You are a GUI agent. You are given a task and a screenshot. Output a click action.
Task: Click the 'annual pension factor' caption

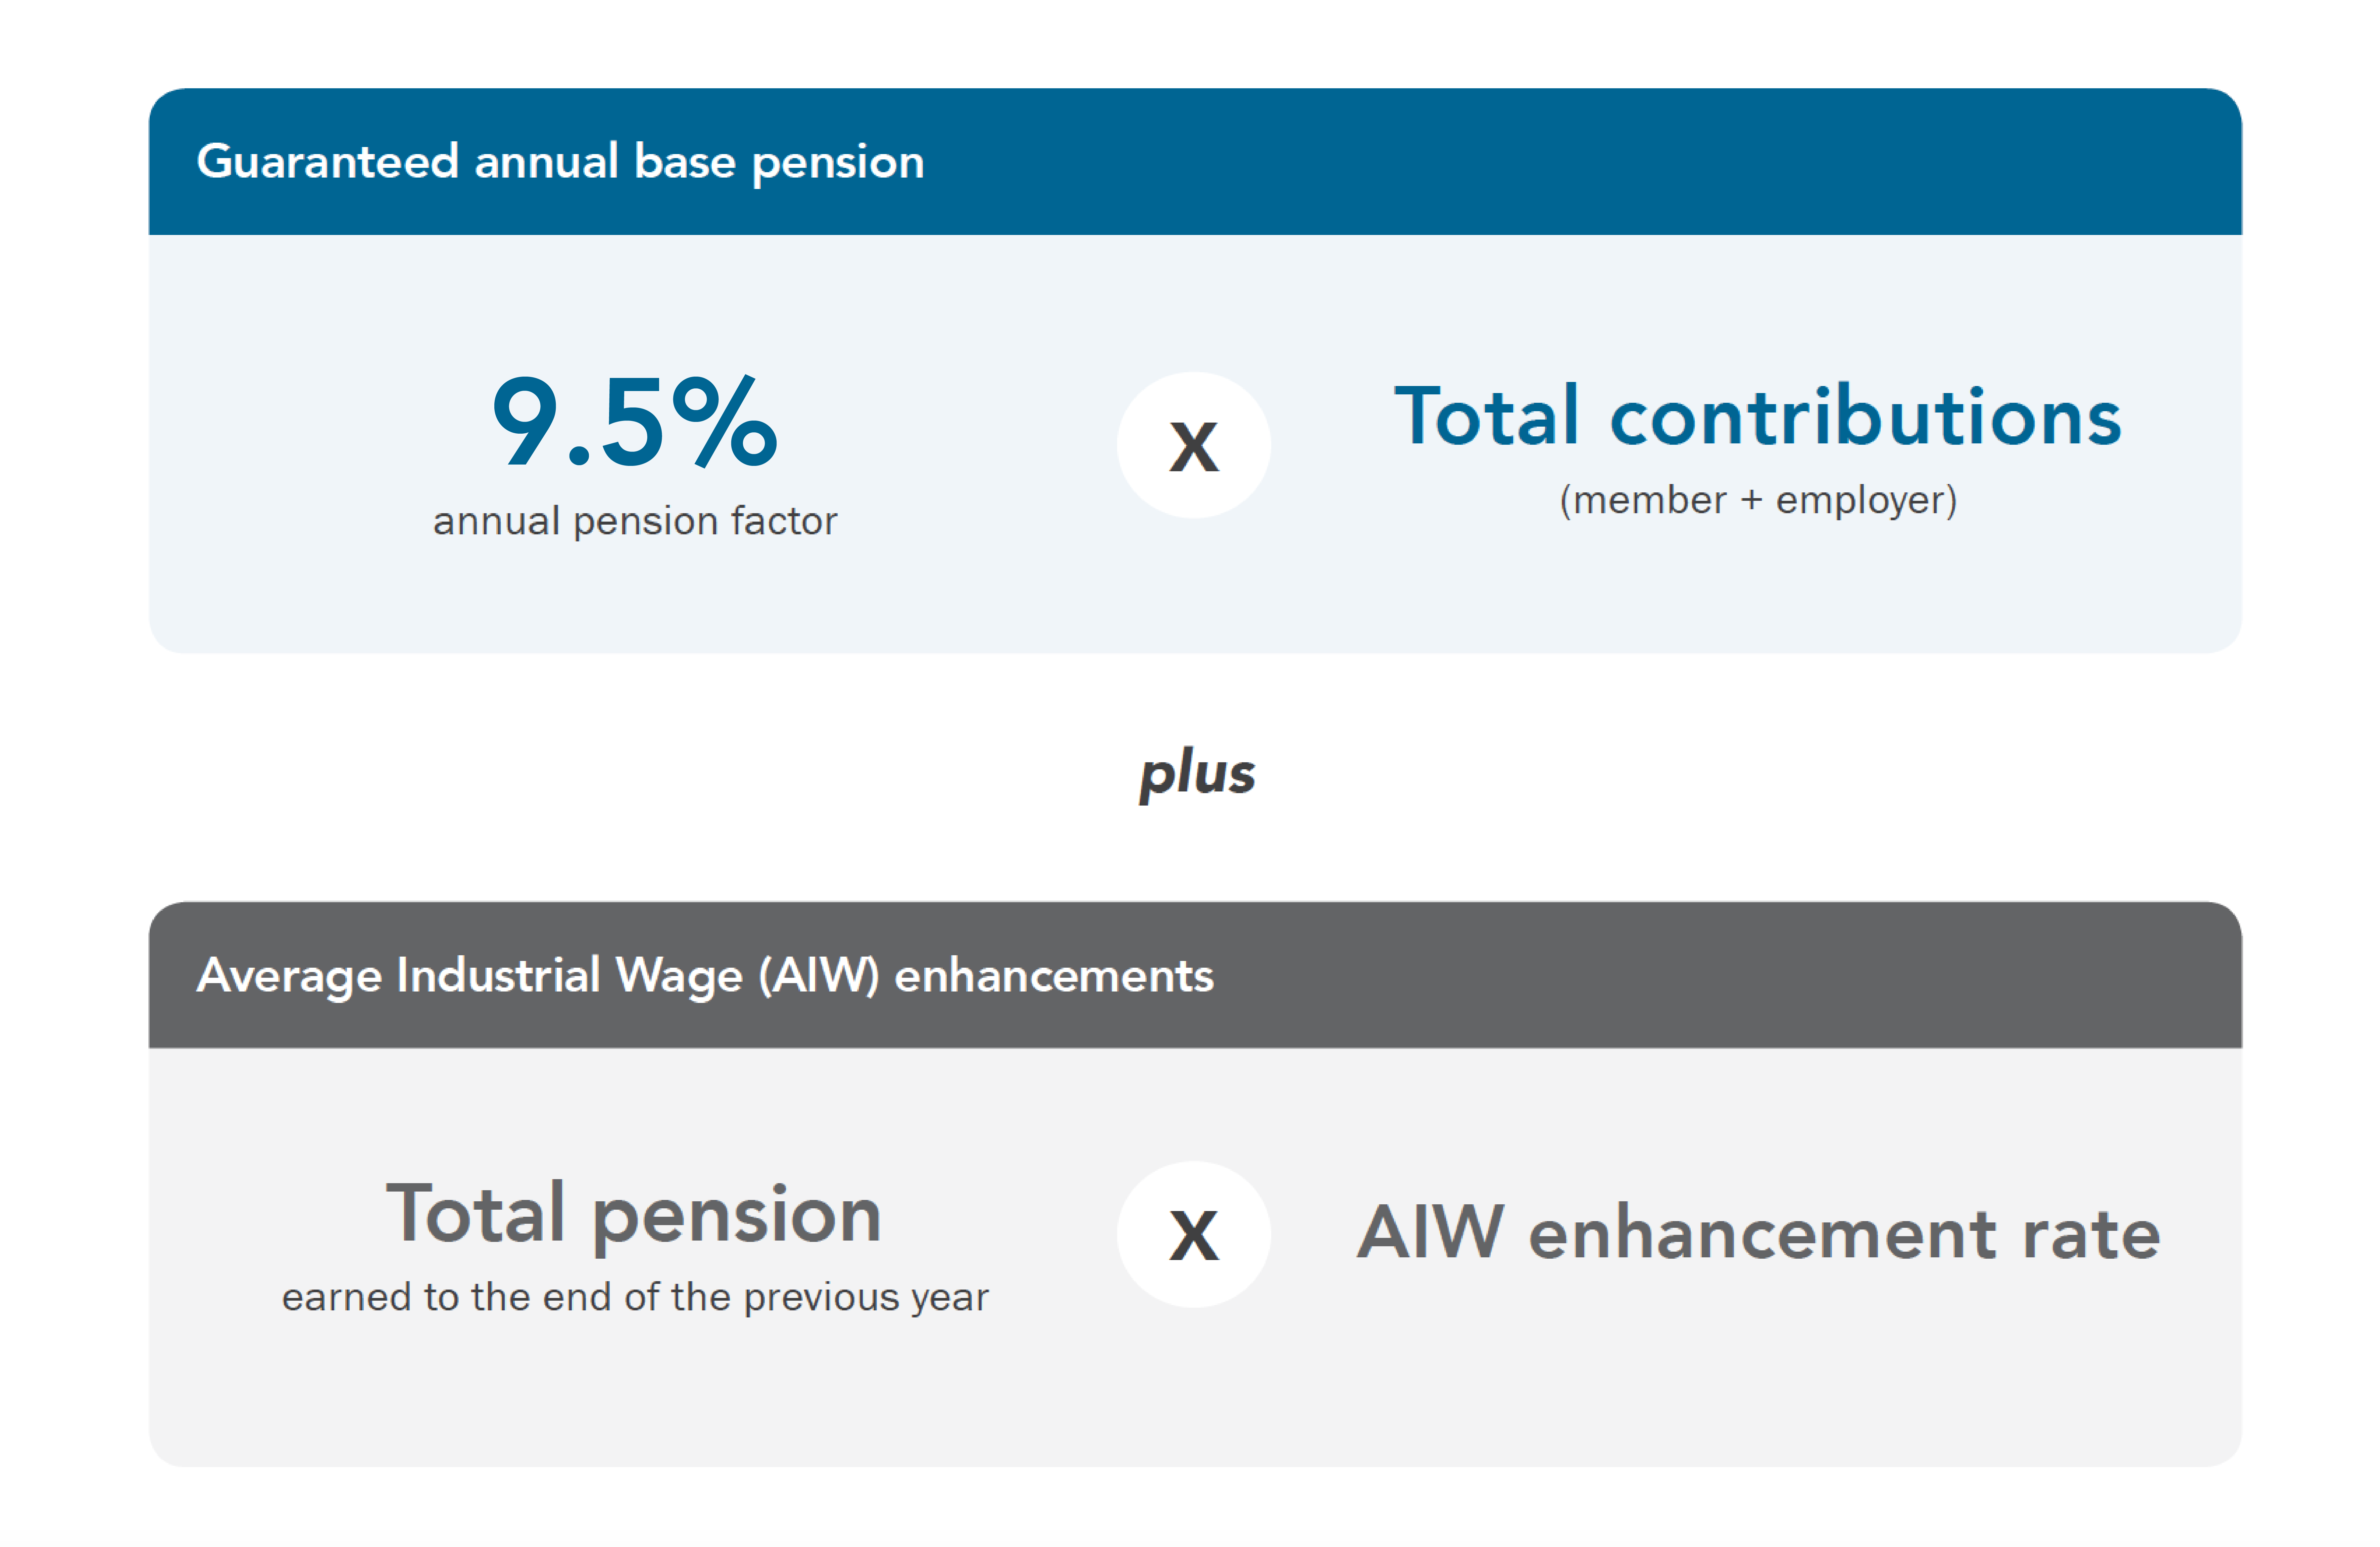click(634, 521)
